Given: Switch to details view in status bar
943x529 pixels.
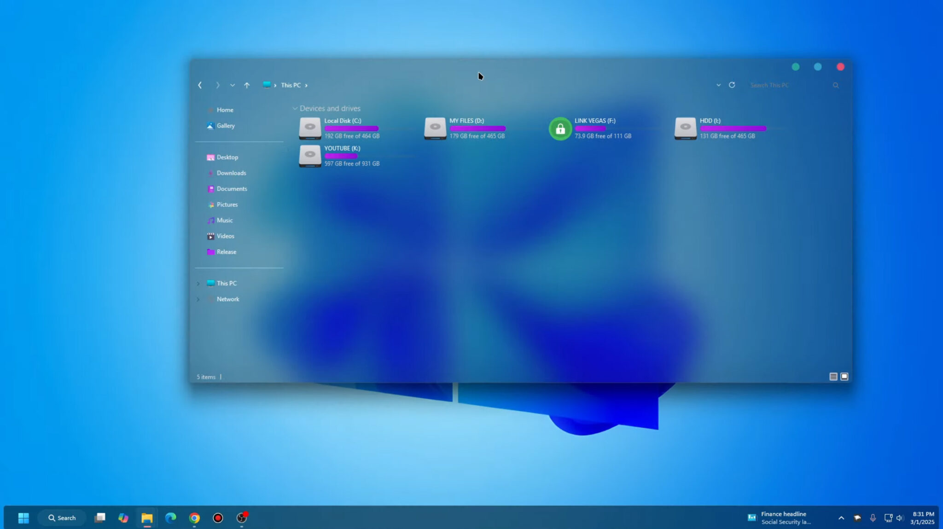Looking at the screenshot, I should point(833,376).
